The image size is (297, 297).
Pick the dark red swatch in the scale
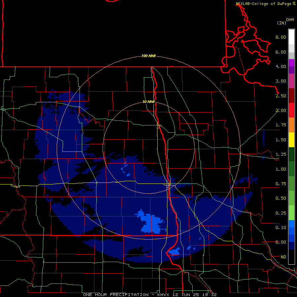coord(291,96)
